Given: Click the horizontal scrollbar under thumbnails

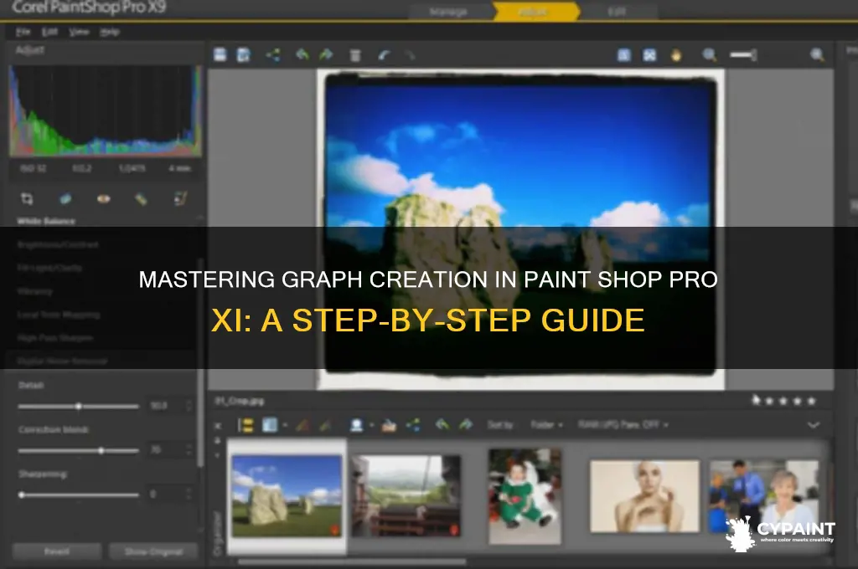Looking at the screenshot, I should [352, 561].
